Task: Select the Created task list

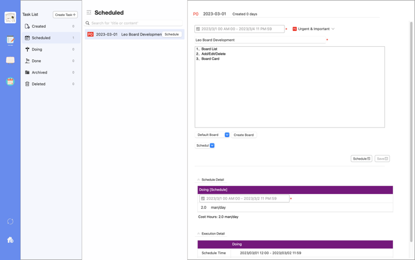Action: [50, 26]
